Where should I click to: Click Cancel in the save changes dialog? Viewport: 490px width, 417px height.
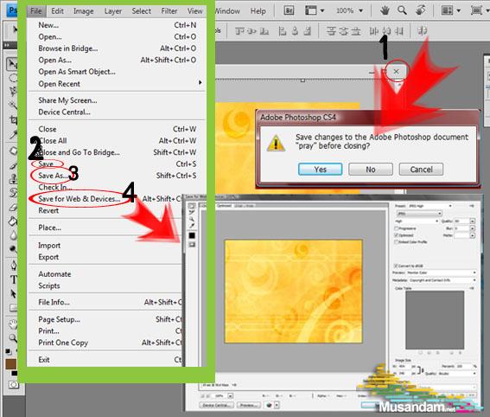click(x=421, y=170)
